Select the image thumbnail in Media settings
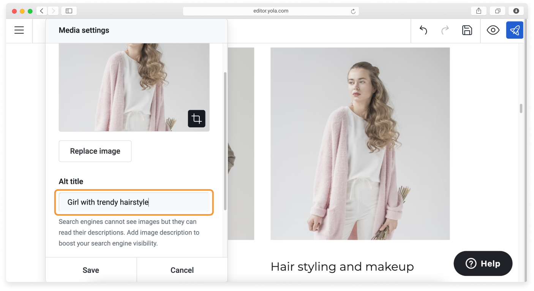The height and width of the screenshot is (291, 534). pyautogui.click(x=134, y=87)
